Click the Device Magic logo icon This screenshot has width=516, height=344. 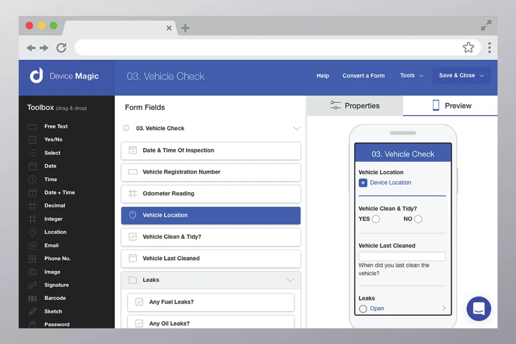tap(36, 76)
